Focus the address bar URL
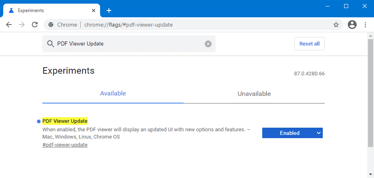 (x=128, y=25)
